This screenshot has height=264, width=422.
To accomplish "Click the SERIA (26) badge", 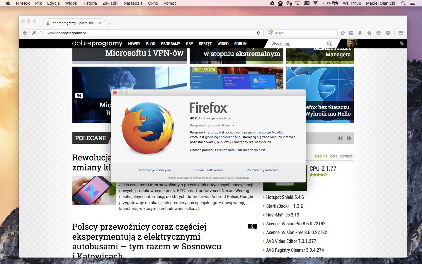I will (x=205, y=69).
